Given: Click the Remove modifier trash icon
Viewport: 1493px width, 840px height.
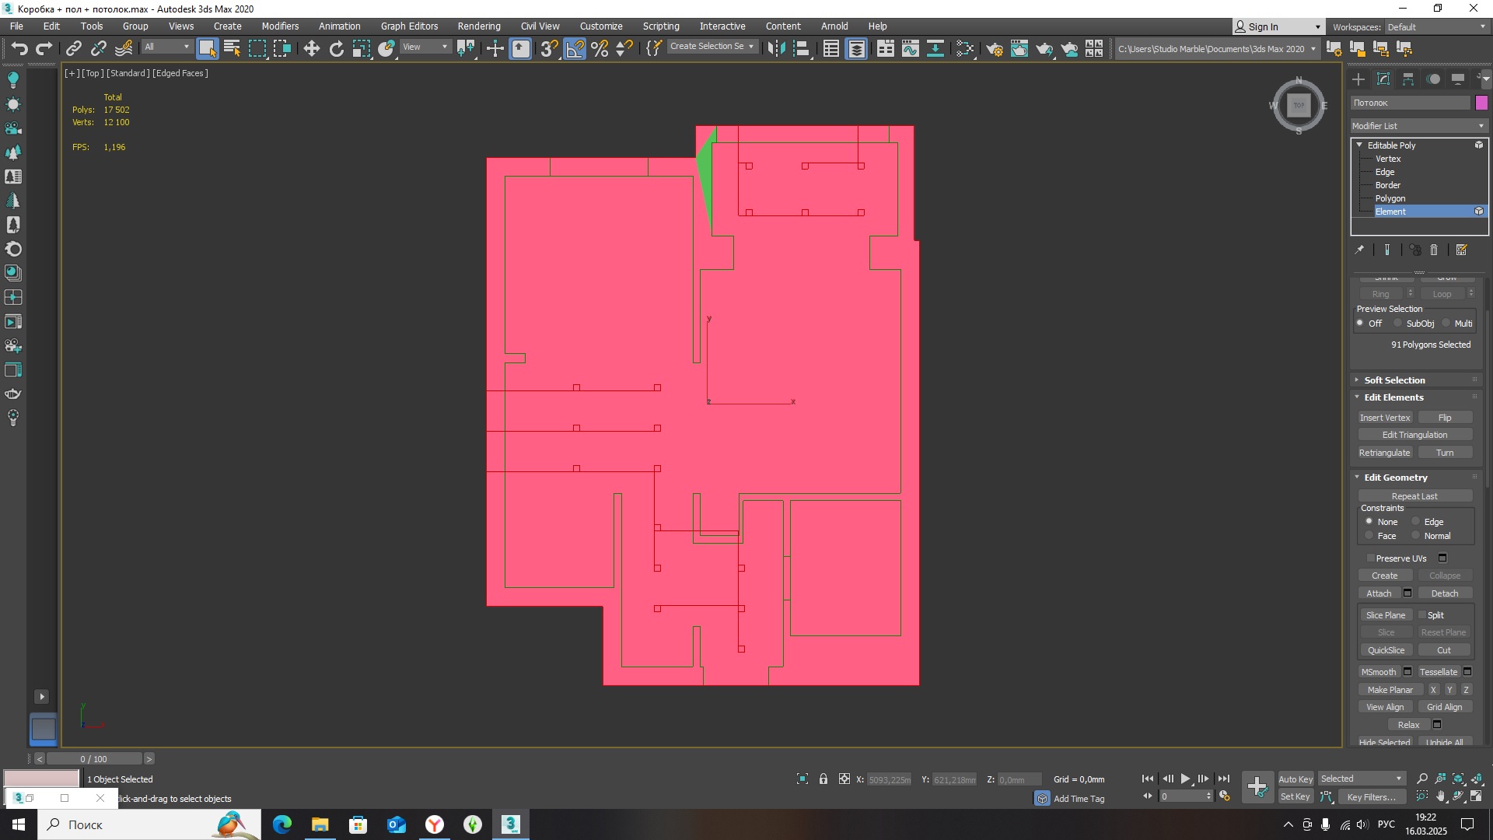Looking at the screenshot, I should [x=1435, y=250].
